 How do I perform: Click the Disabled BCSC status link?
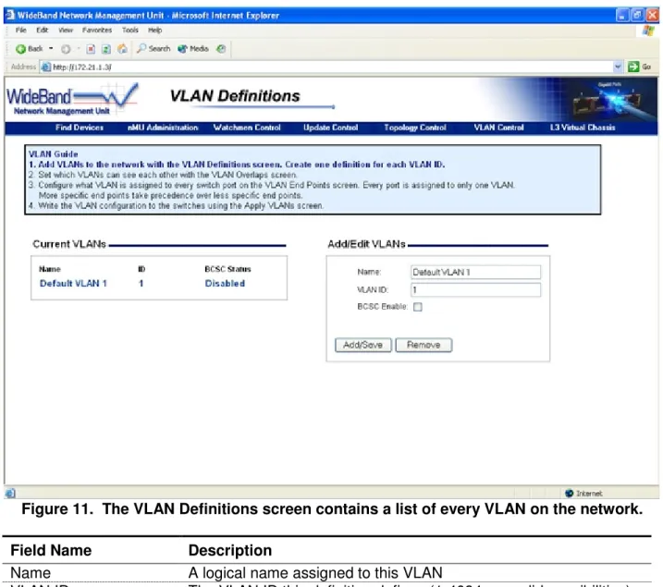click(225, 284)
